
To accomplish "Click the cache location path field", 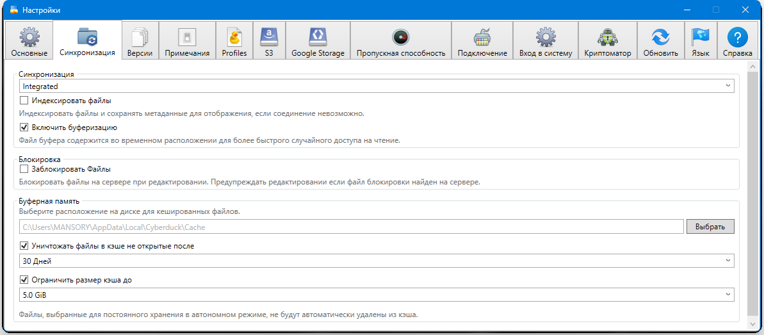I will pyautogui.click(x=351, y=227).
